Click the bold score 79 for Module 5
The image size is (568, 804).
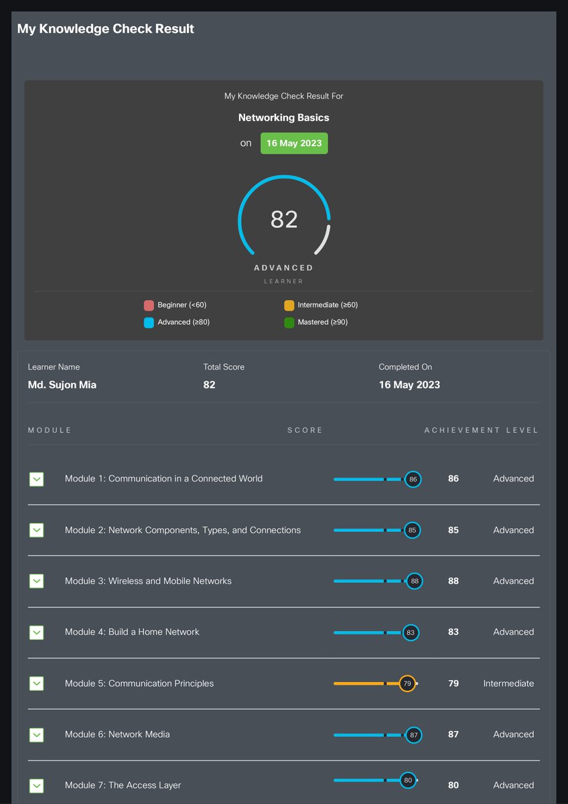(x=453, y=683)
